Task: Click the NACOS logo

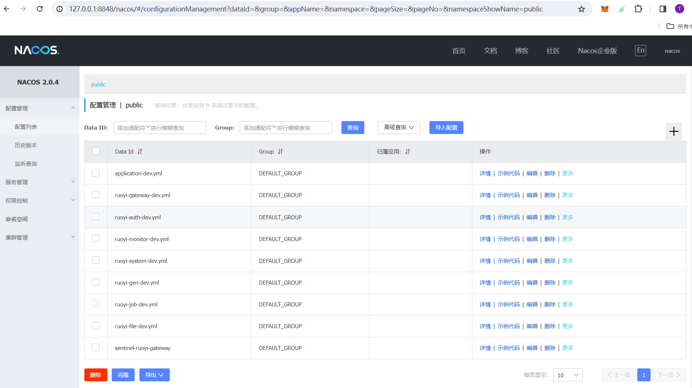Action: point(37,50)
